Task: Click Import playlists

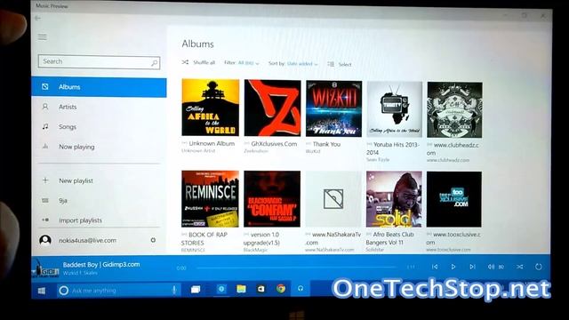Action: pos(99,220)
